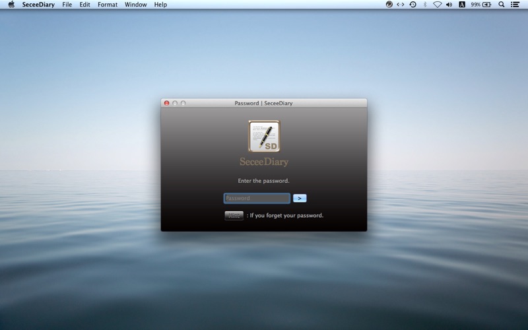Open the SeceeDiary application menu
The height and width of the screenshot is (330, 528).
click(x=38, y=5)
